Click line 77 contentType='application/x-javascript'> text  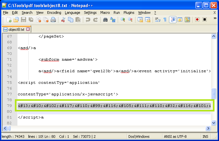coord(68,94)
